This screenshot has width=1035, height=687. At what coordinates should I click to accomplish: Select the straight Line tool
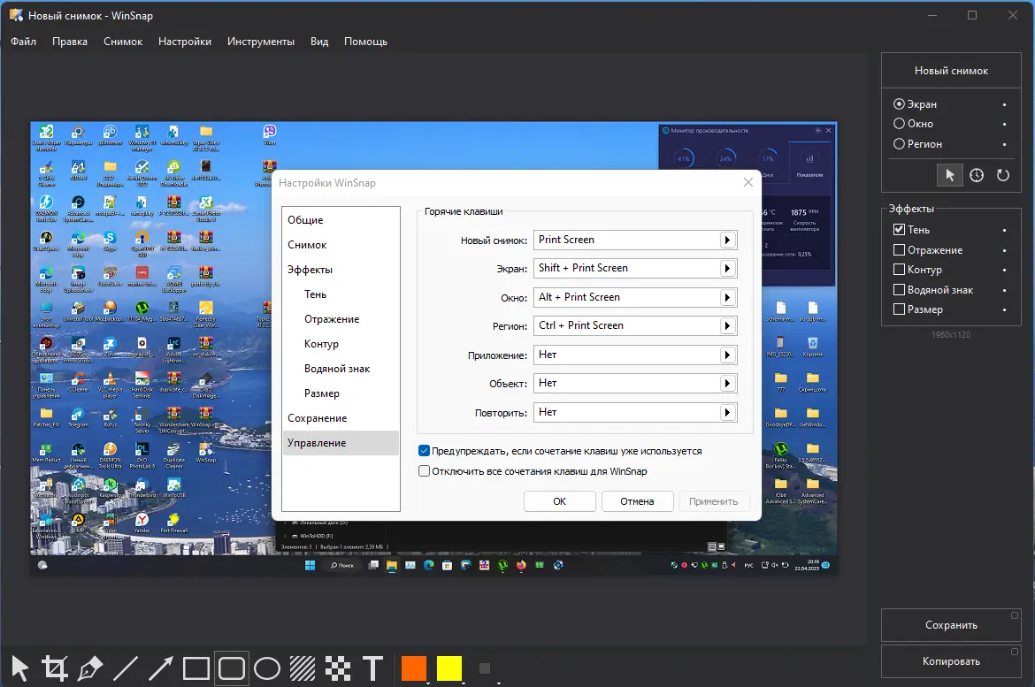point(126,668)
